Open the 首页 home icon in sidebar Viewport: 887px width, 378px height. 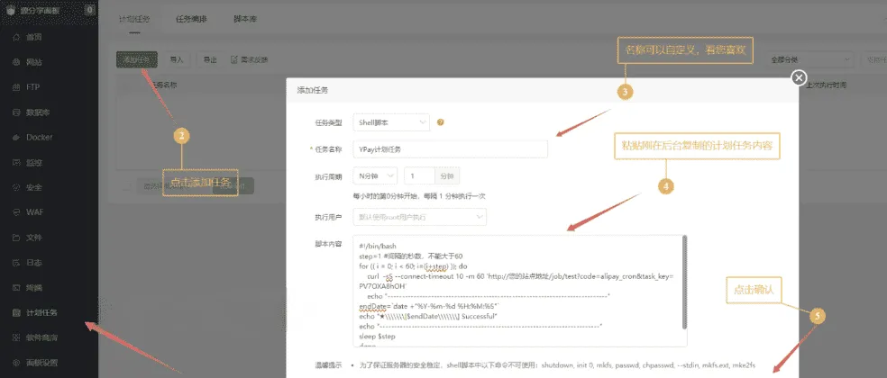pos(16,37)
